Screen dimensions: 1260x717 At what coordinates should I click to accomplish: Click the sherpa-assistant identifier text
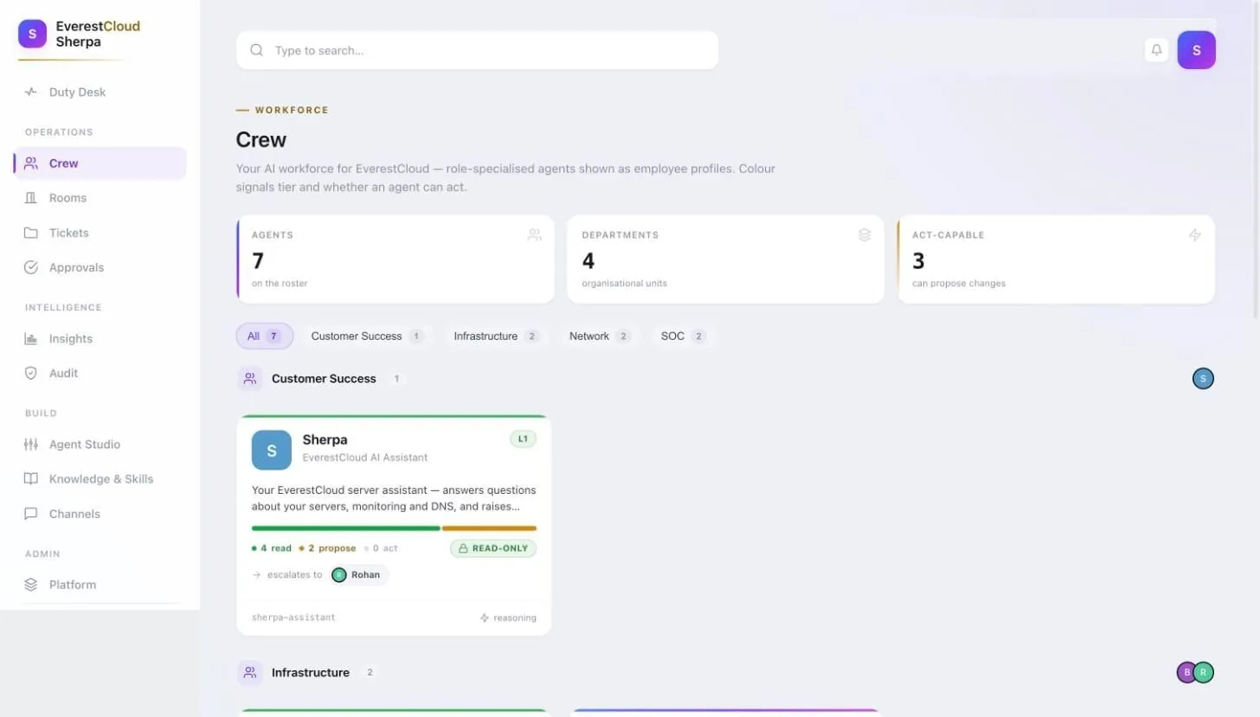tap(293, 618)
